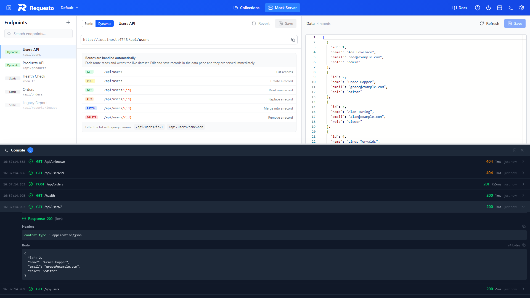
Task: Expand GET /api/users log entry
Action: click(x=265, y=289)
